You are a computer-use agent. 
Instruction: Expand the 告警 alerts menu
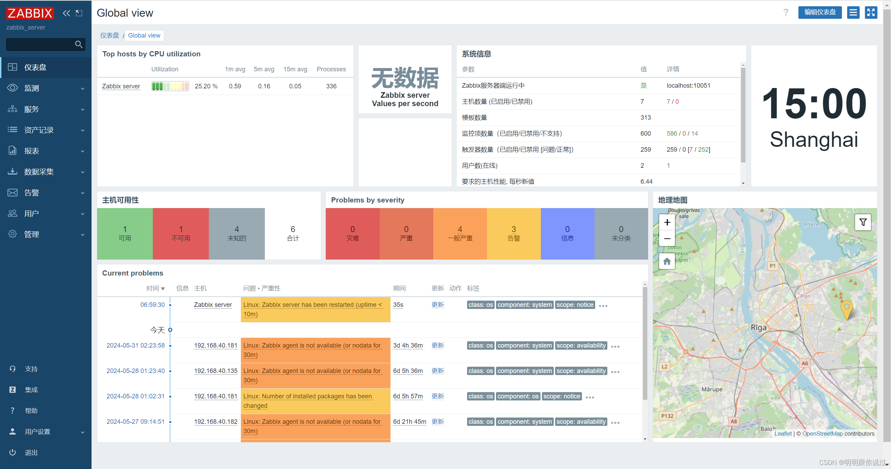[46, 192]
